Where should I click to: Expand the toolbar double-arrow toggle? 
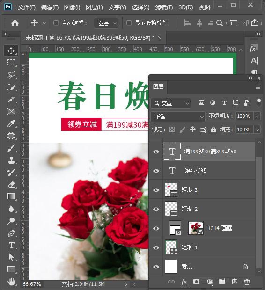click(6, 34)
